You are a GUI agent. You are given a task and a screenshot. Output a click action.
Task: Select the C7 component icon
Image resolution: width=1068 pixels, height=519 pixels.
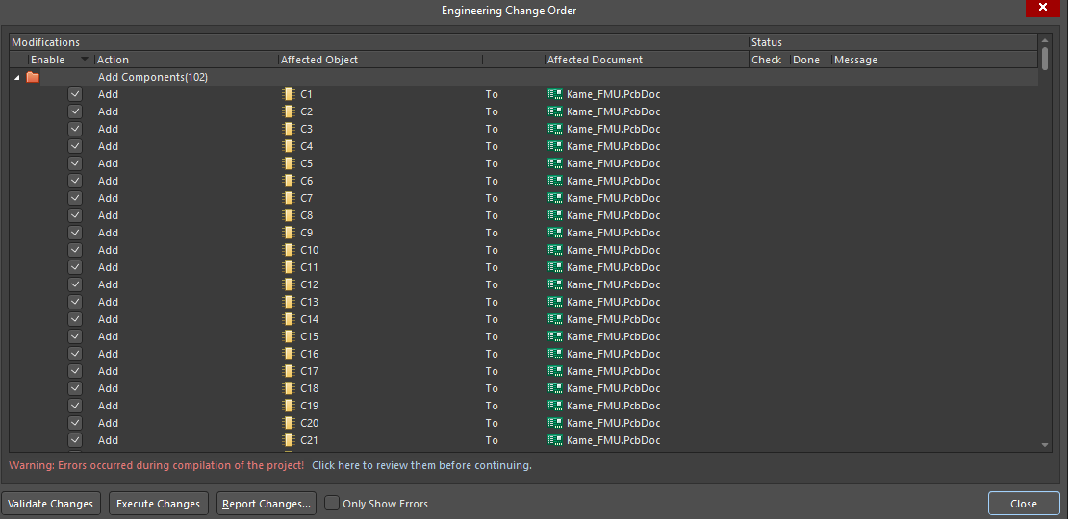click(x=289, y=199)
